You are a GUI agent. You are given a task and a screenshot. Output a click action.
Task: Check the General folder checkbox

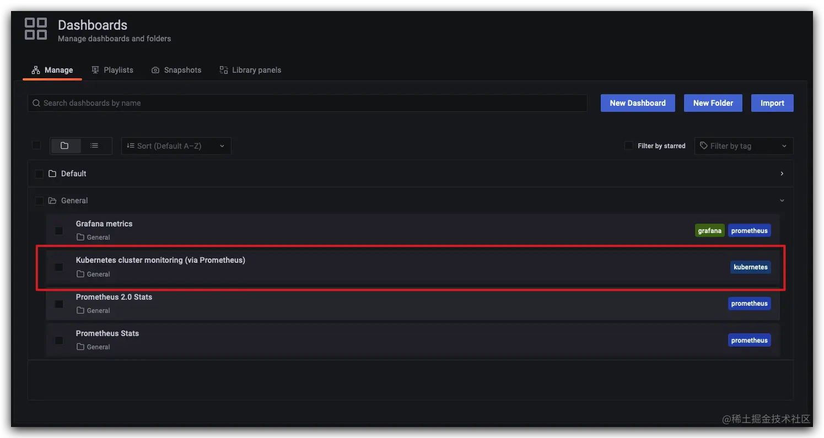pyautogui.click(x=39, y=201)
